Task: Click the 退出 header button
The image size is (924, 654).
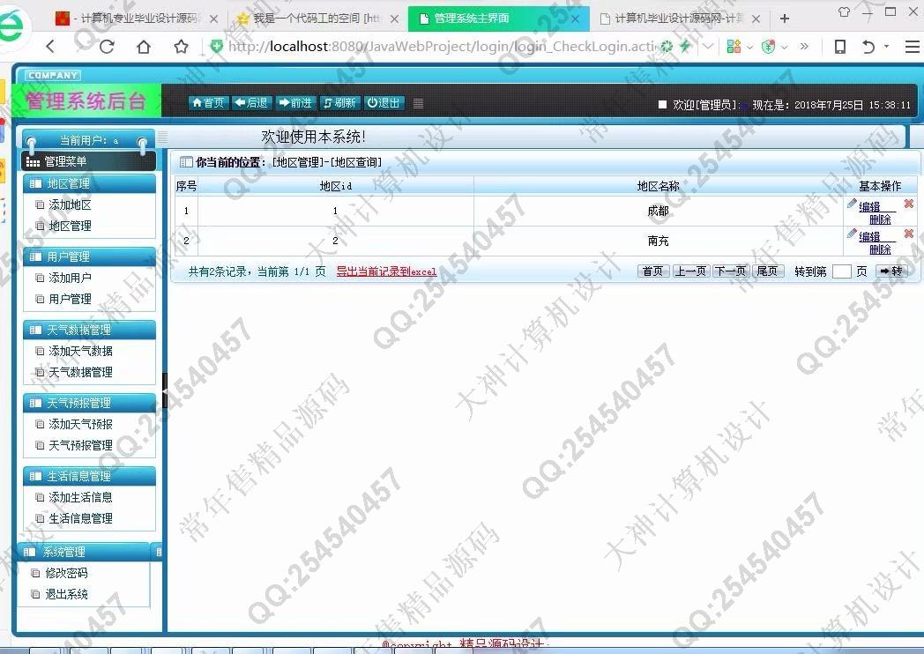Action: (x=384, y=102)
